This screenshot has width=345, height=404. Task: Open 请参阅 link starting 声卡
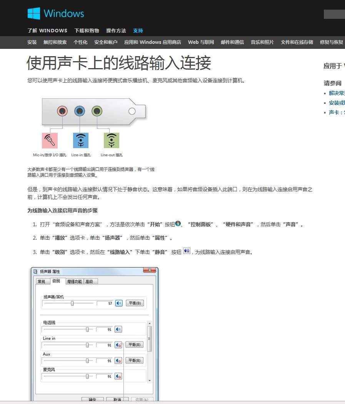[337, 112]
